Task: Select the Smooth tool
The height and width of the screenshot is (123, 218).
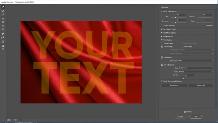Action: [3, 14]
